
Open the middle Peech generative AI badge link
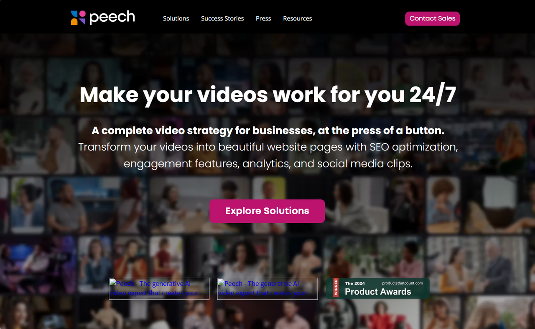pos(267,289)
